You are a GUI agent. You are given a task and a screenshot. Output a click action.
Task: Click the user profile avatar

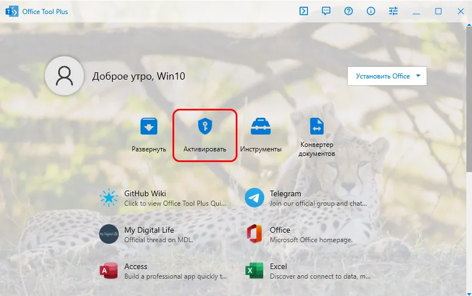click(64, 76)
